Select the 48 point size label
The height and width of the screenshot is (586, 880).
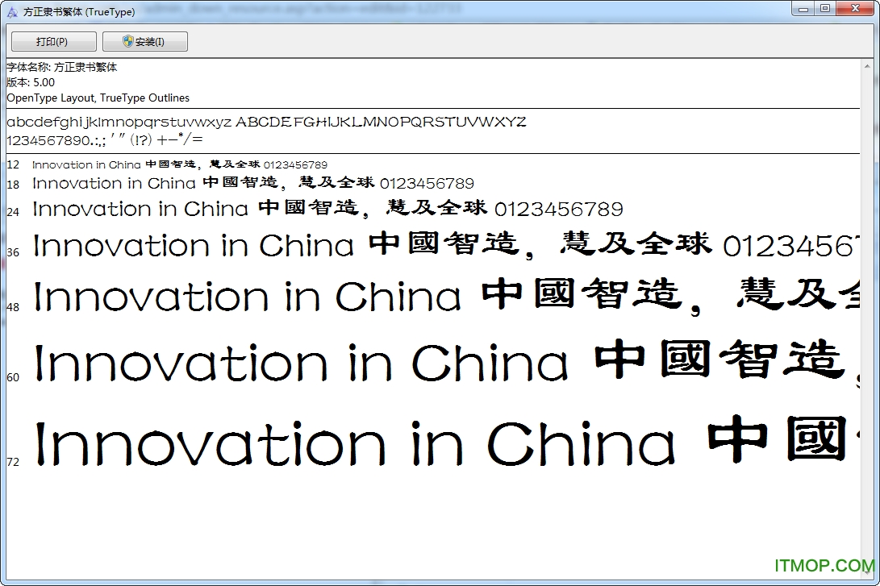(13, 307)
